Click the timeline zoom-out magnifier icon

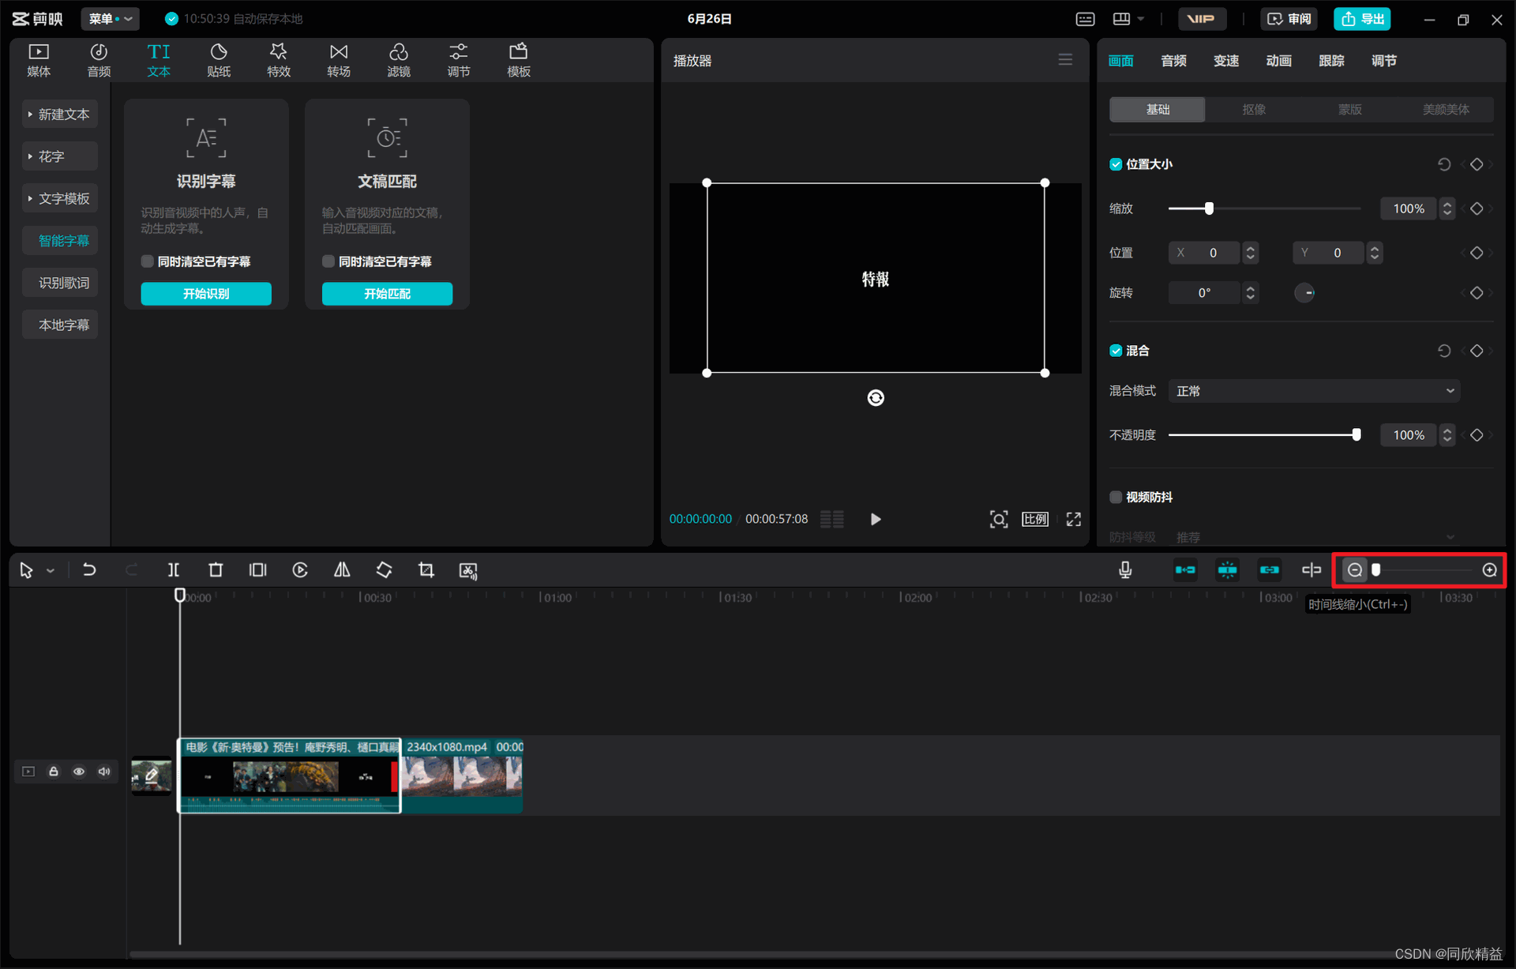coord(1355,570)
